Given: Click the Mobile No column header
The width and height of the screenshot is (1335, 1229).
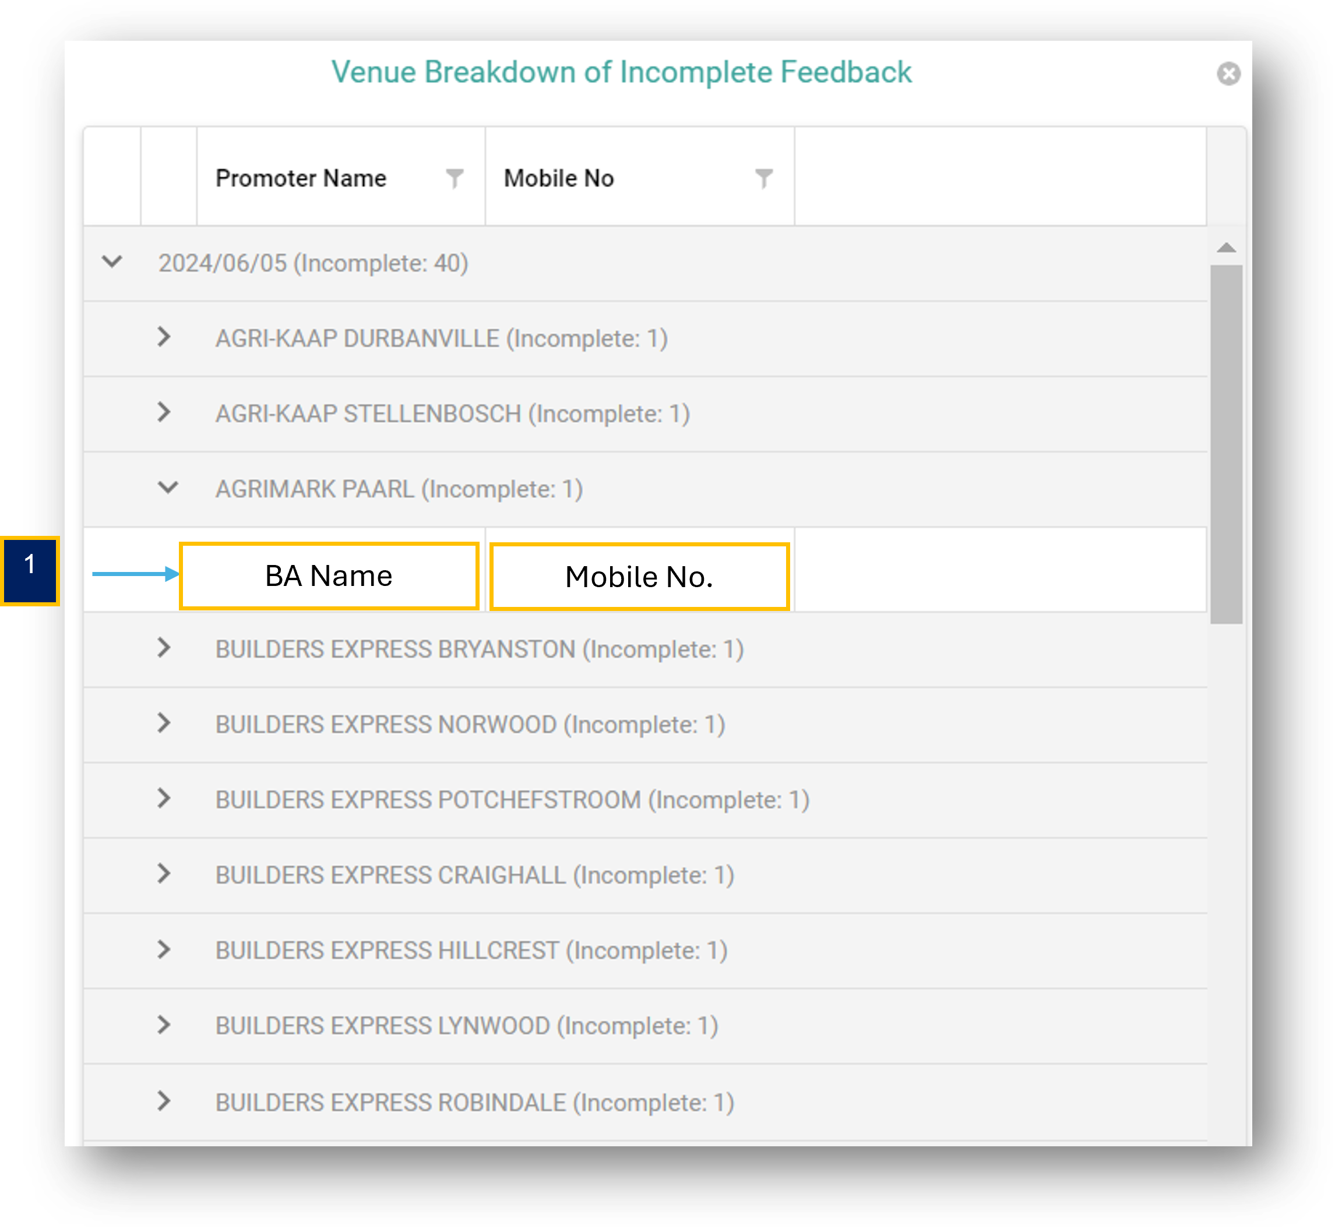Looking at the screenshot, I should [559, 178].
